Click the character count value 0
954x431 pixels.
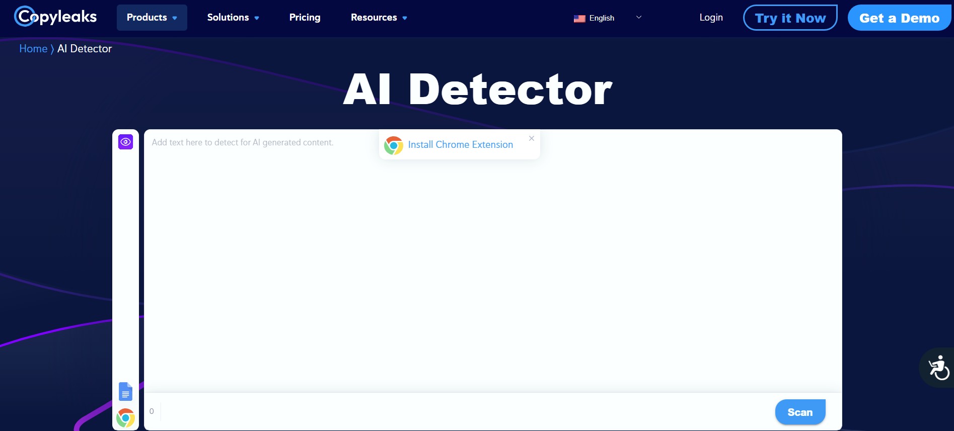click(152, 411)
